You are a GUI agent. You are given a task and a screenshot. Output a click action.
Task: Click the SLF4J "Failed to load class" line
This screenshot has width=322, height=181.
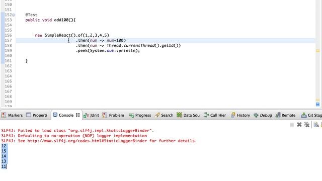(x=77, y=131)
